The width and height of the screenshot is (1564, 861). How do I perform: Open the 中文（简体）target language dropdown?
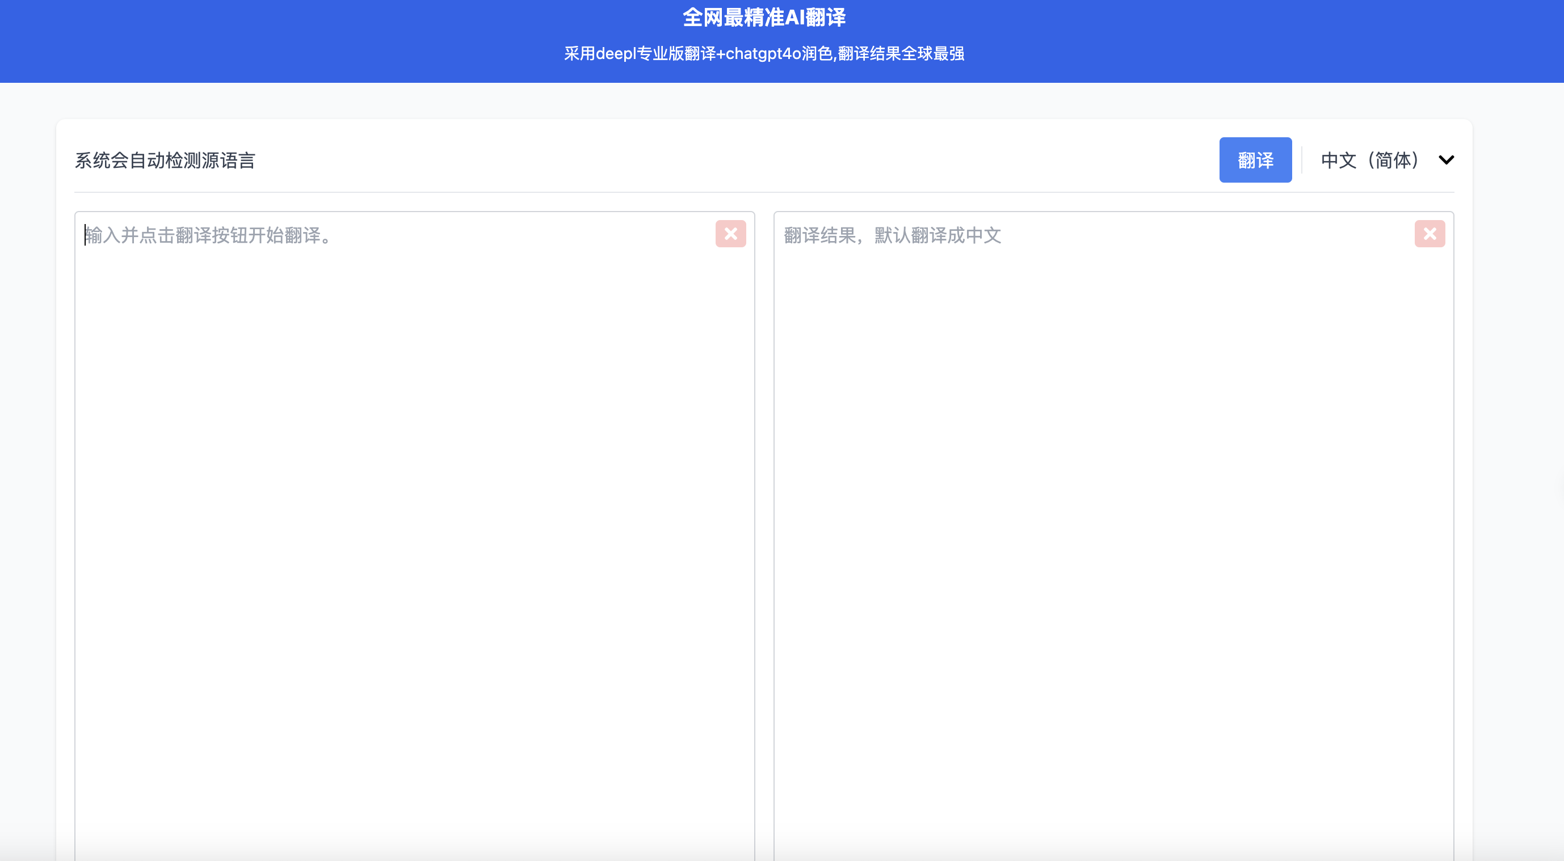(x=1387, y=160)
